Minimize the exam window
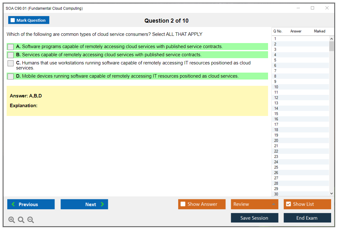Image resolution: width=339 pixels, height=231 pixels. (298, 8)
